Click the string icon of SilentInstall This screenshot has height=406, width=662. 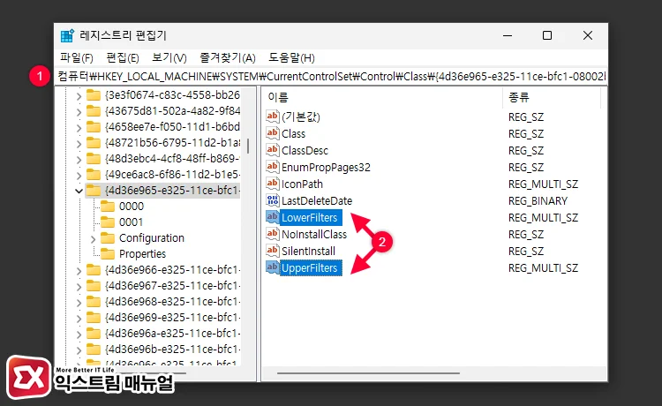pos(273,251)
